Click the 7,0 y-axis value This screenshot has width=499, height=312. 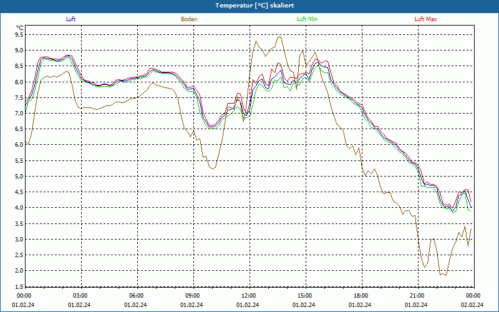click(x=19, y=113)
